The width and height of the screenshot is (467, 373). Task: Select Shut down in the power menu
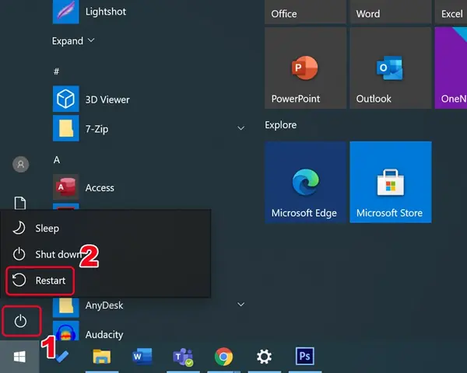pyautogui.click(x=106, y=254)
